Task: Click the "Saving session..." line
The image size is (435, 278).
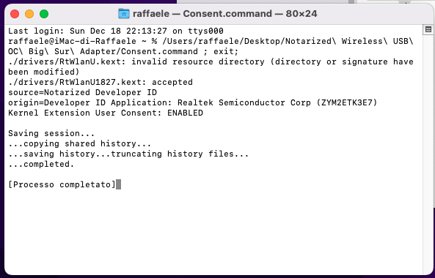Action: pos(51,133)
